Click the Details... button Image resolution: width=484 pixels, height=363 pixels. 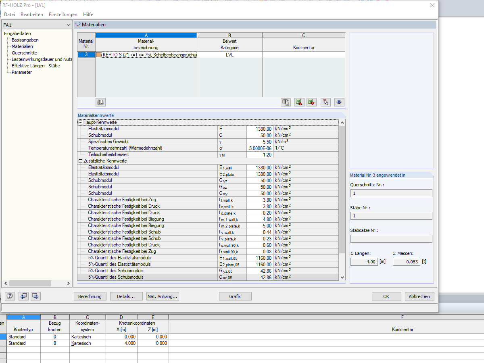pyautogui.click(x=126, y=296)
